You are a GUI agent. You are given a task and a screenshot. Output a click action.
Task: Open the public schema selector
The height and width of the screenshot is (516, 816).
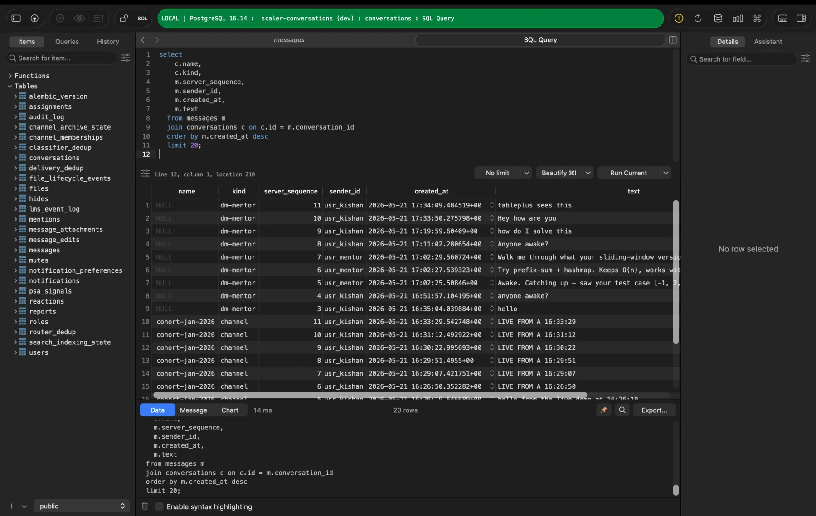[x=82, y=506]
